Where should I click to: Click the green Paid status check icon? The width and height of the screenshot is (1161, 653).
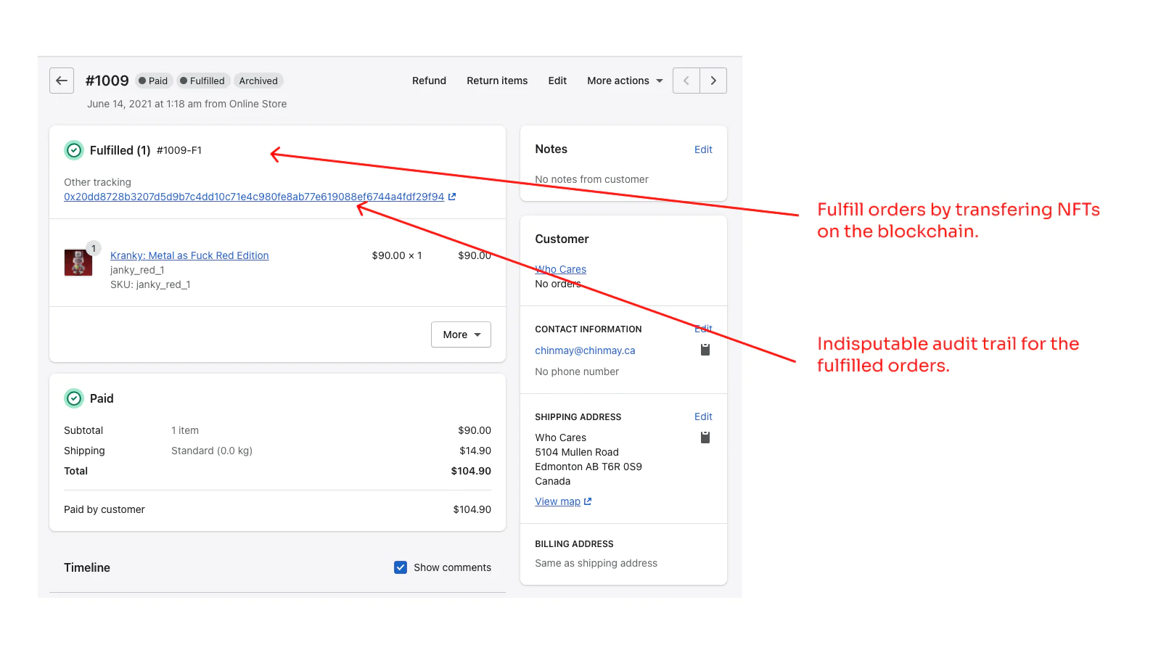pyautogui.click(x=74, y=398)
